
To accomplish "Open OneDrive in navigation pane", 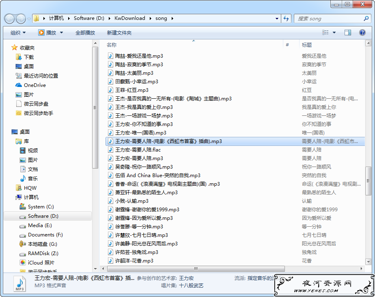I will 34,85.
